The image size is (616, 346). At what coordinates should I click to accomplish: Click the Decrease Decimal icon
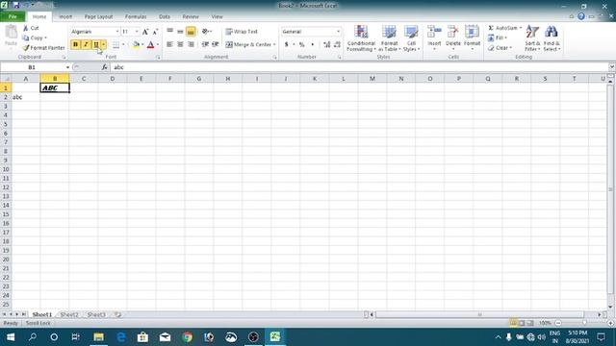click(x=337, y=45)
